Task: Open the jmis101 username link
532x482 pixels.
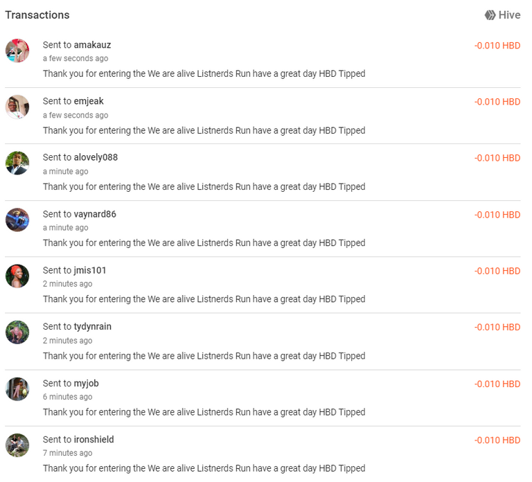Action: tap(90, 270)
